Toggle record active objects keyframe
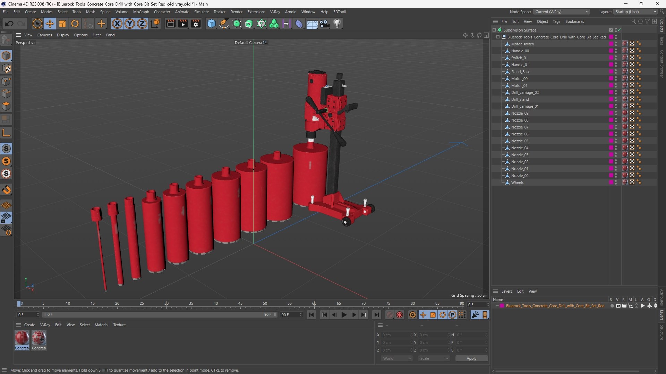This screenshot has height=374, width=666. (390, 315)
